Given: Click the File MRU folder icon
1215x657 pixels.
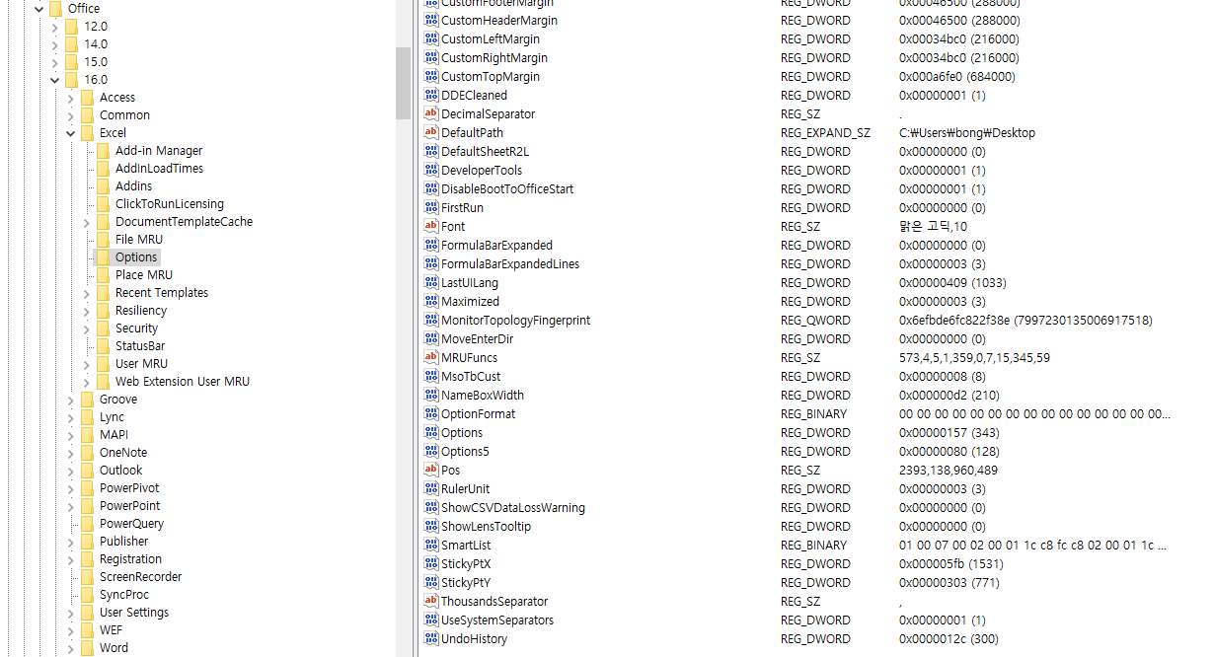Looking at the screenshot, I should 103,240.
